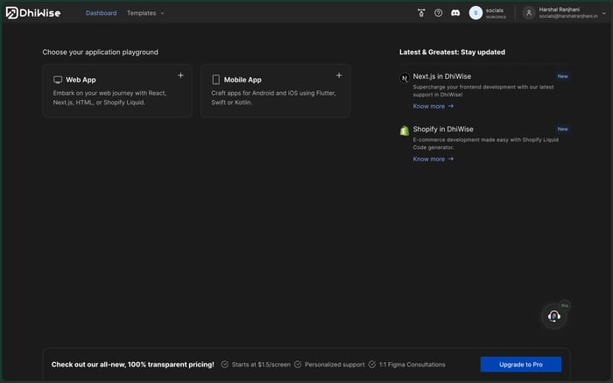Select the Mobile App card title
613x383 pixels.
point(243,80)
